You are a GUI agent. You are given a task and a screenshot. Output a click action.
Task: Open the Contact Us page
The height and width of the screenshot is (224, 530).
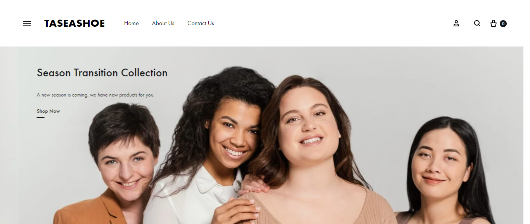pos(201,23)
